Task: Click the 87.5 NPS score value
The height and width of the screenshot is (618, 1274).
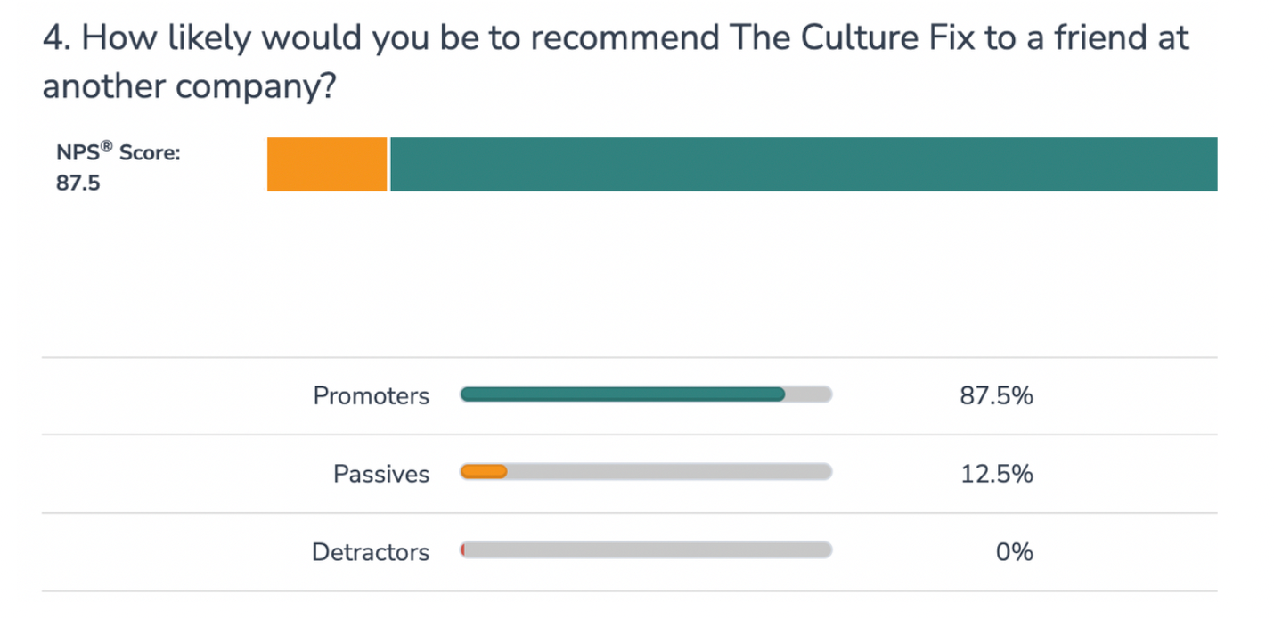Action: click(78, 187)
